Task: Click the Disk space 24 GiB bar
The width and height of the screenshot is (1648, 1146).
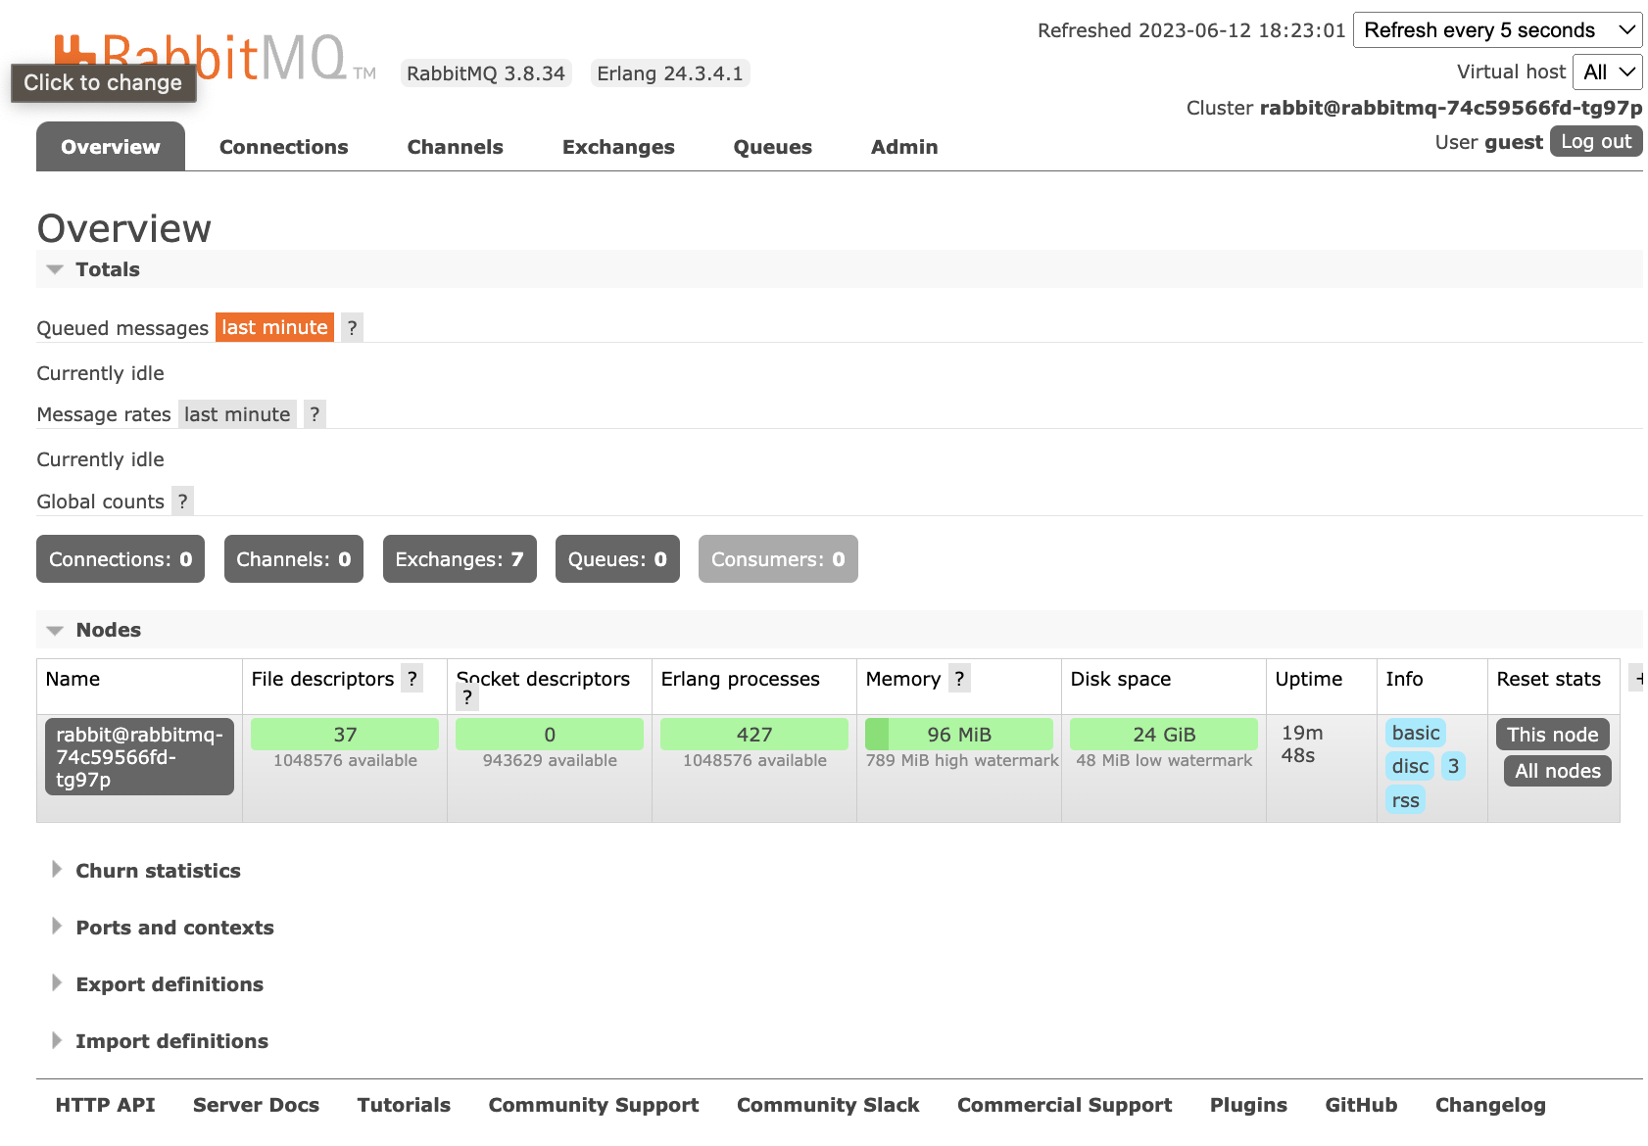Action: (x=1164, y=735)
